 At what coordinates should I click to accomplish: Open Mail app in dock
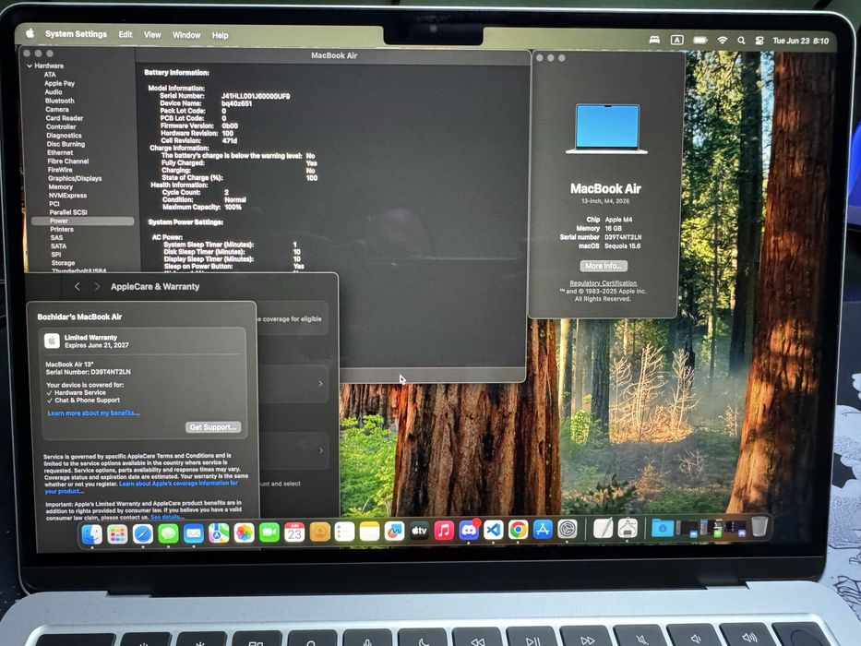coord(193,533)
